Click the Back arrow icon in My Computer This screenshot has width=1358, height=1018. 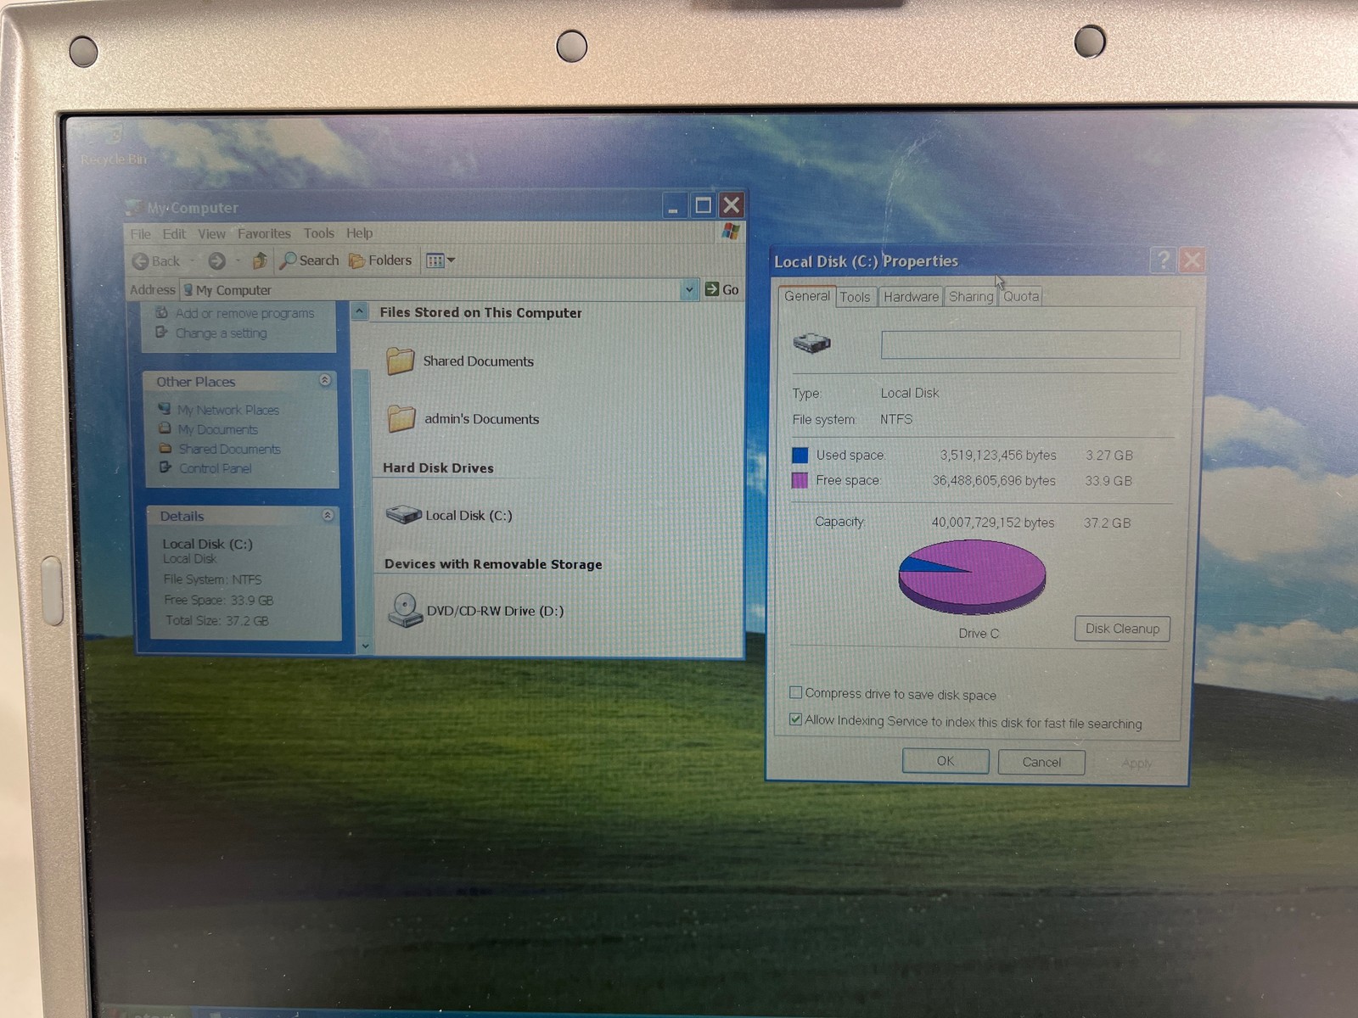(141, 261)
